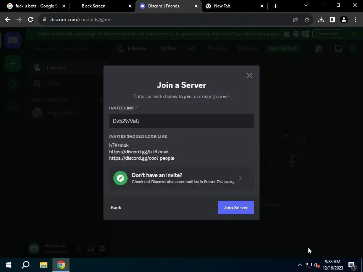Click the Invite Link input field
Viewport: 363px width, 272px height.
tap(181, 121)
